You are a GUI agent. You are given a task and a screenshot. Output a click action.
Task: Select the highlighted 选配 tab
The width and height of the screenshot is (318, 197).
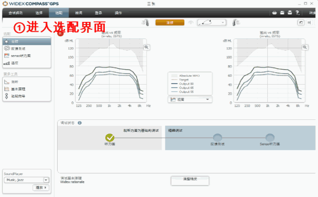coord(59,13)
